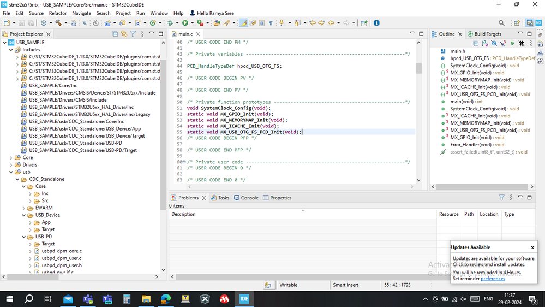Open Microsoft Edge from taskbar
The width and height of the screenshot is (545, 307).
166,299
